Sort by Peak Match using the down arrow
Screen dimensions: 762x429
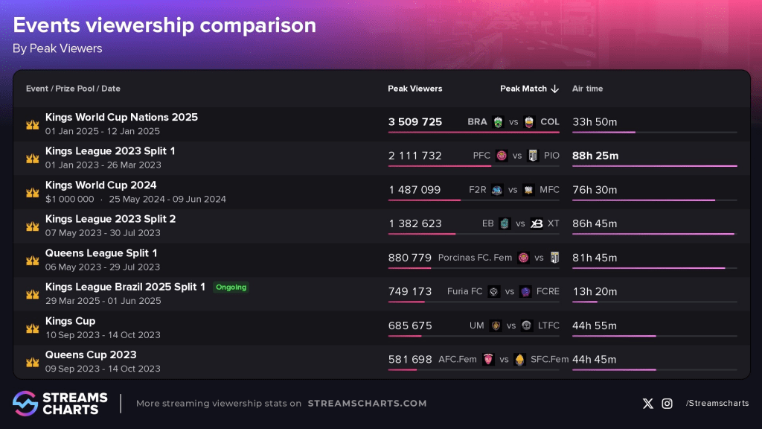coord(555,89)
